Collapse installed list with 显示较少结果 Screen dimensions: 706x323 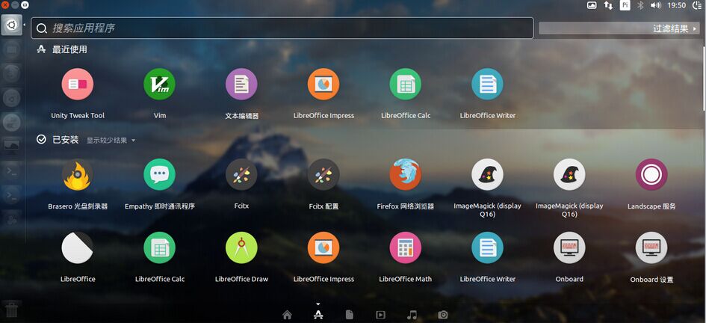[x=111, y=140]
